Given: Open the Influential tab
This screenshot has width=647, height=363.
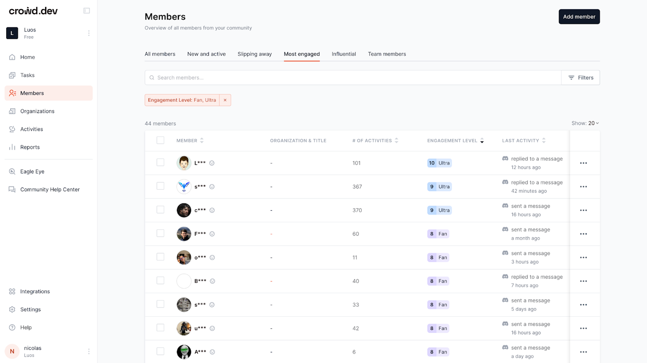Looking at the screenshot, I should point(344,54).
